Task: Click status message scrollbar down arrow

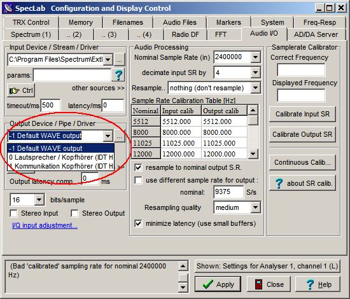Action: coord(183,287)
